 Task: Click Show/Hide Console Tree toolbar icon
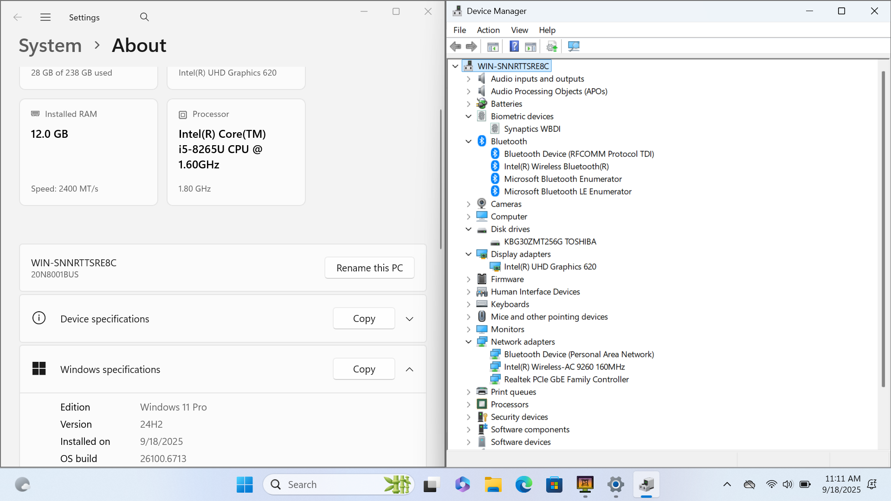(493, 46)
